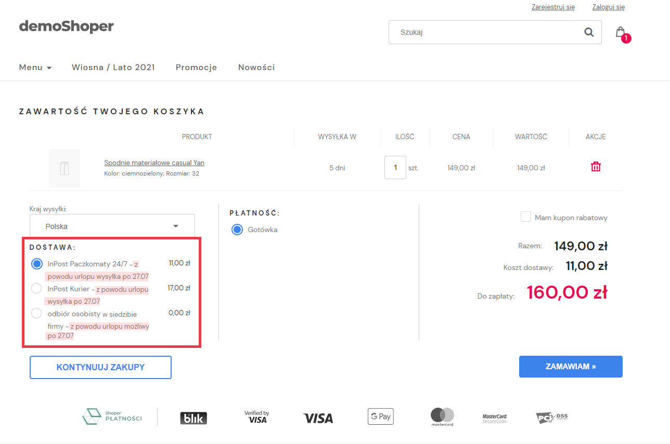Open the Kraj wysyłki country dropdown

point(112,226)
